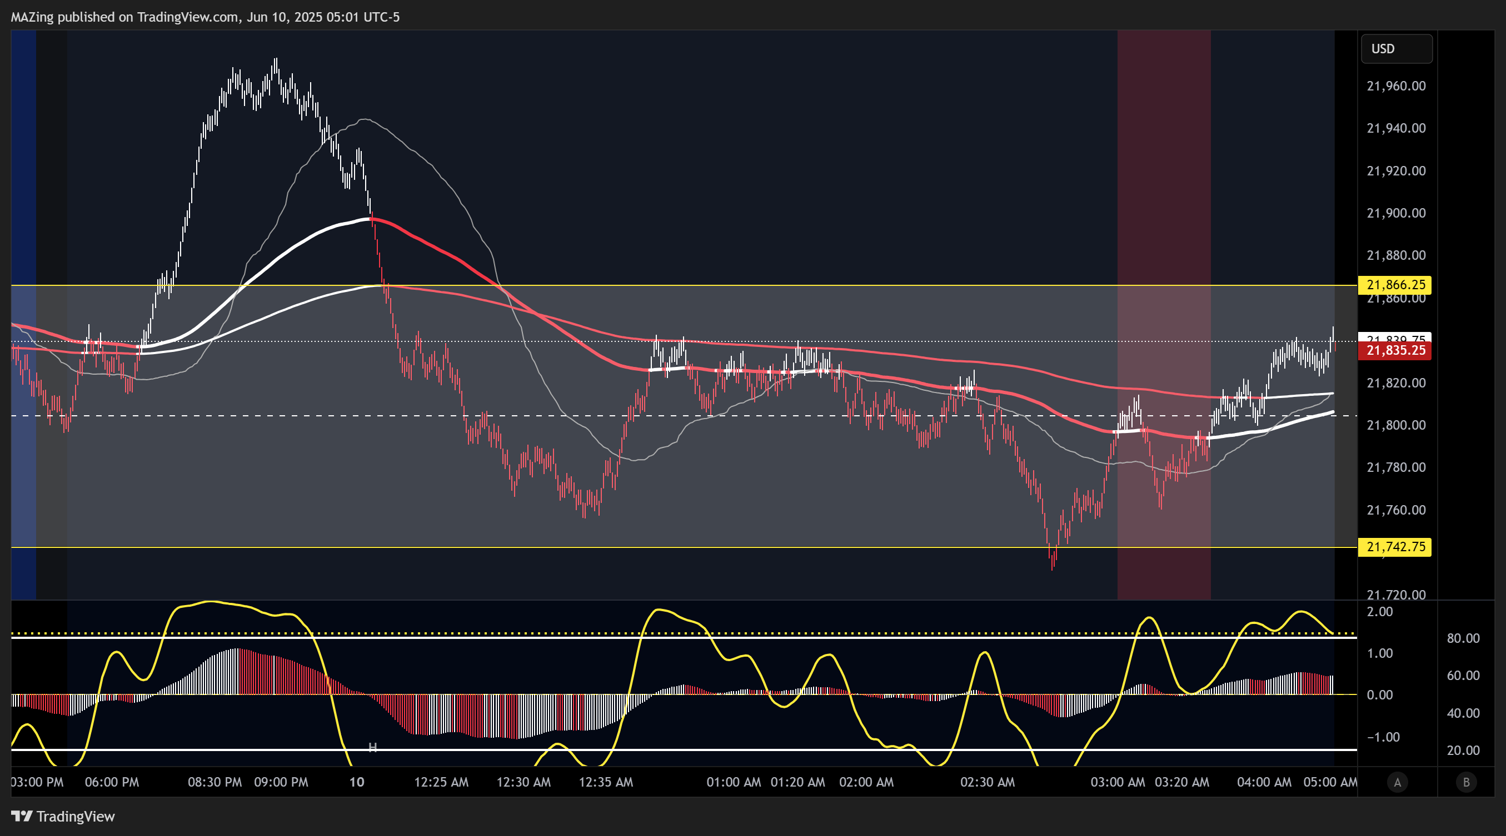Click the 08:30 PM time axis label
1506x836 pixels.
tap(215, 782)
